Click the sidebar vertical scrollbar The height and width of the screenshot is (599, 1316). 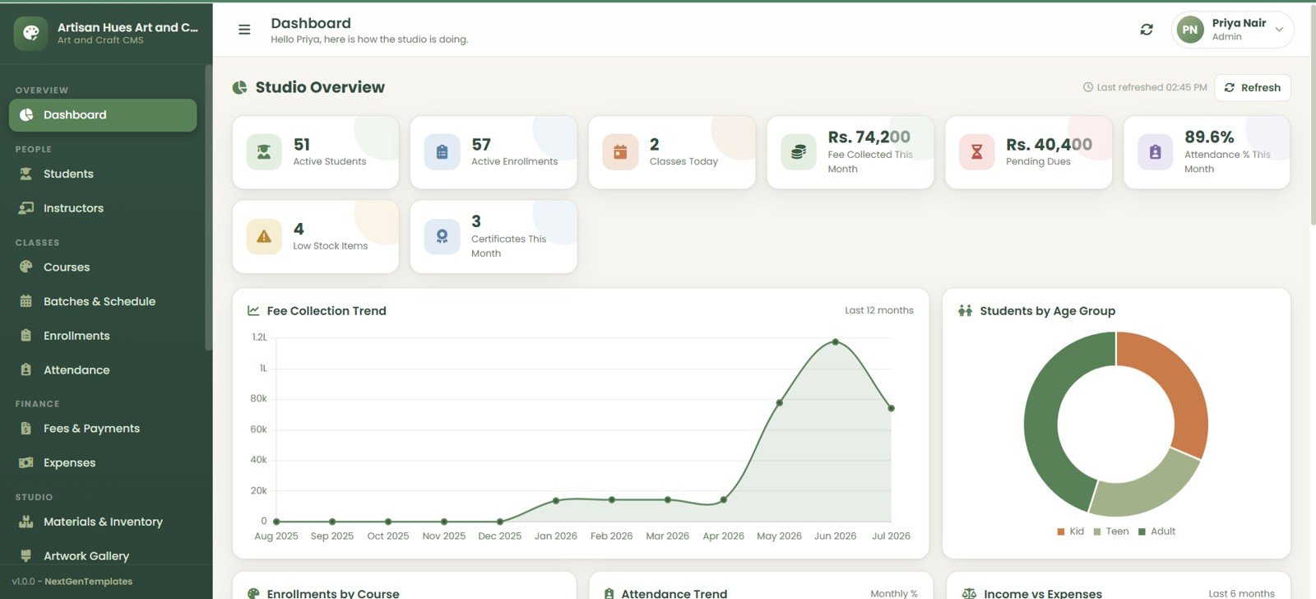(208, 207)
